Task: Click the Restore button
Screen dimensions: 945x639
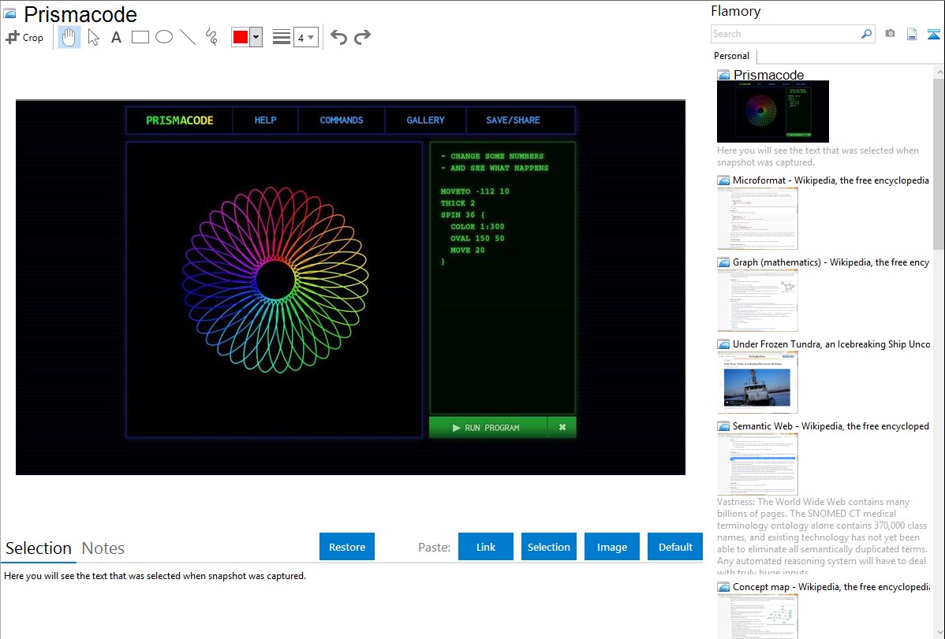Action: click(x=347, y=547)
